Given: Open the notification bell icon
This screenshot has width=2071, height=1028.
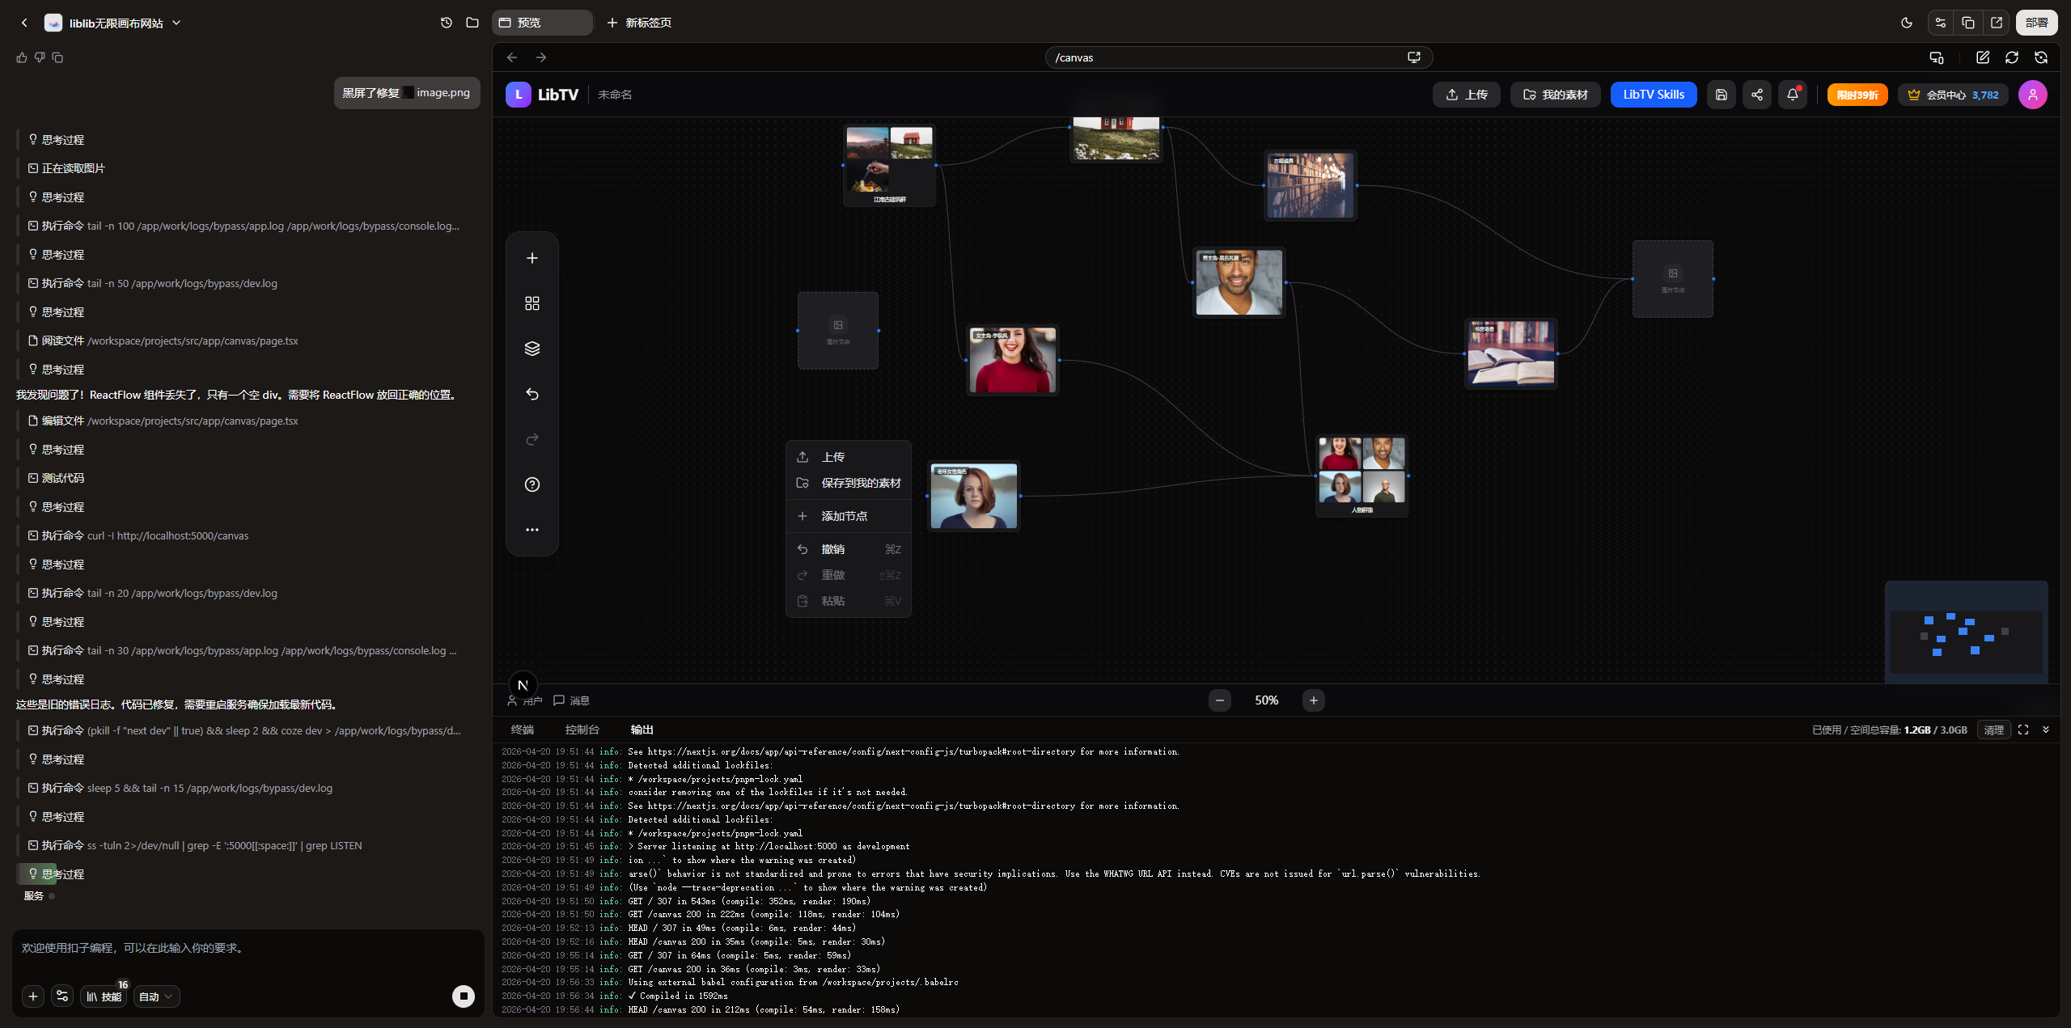Looking at the screenshot, I should point(1793,95).
